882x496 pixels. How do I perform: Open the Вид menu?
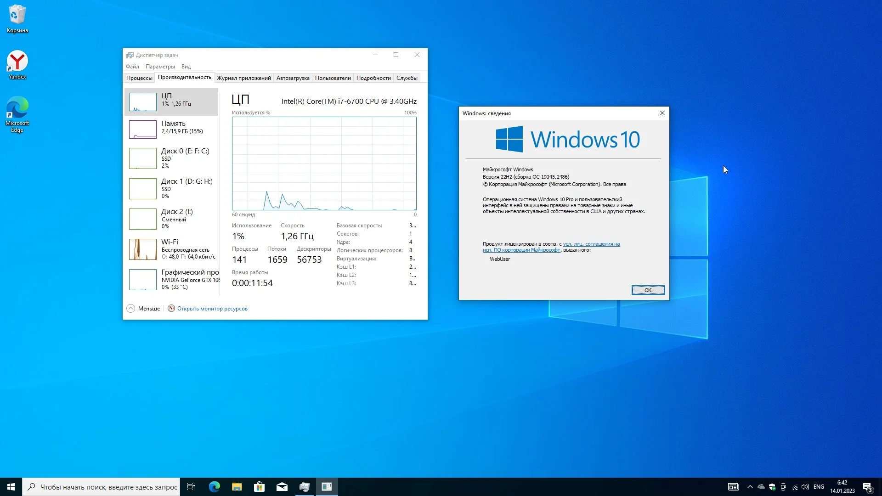[x=186, y=67]
